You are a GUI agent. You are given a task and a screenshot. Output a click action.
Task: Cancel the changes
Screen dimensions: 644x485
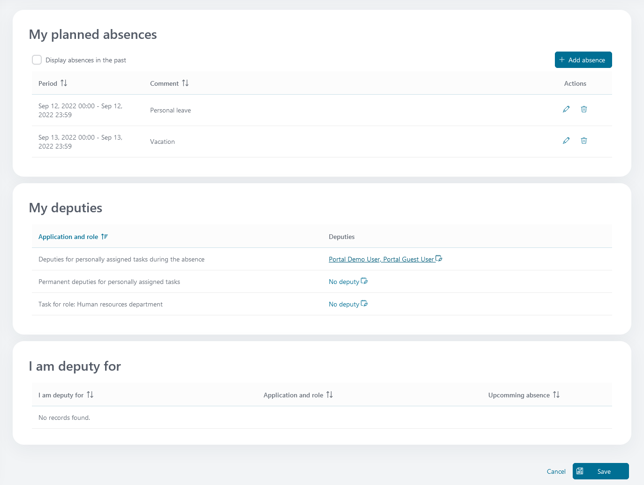coord(556,471)
